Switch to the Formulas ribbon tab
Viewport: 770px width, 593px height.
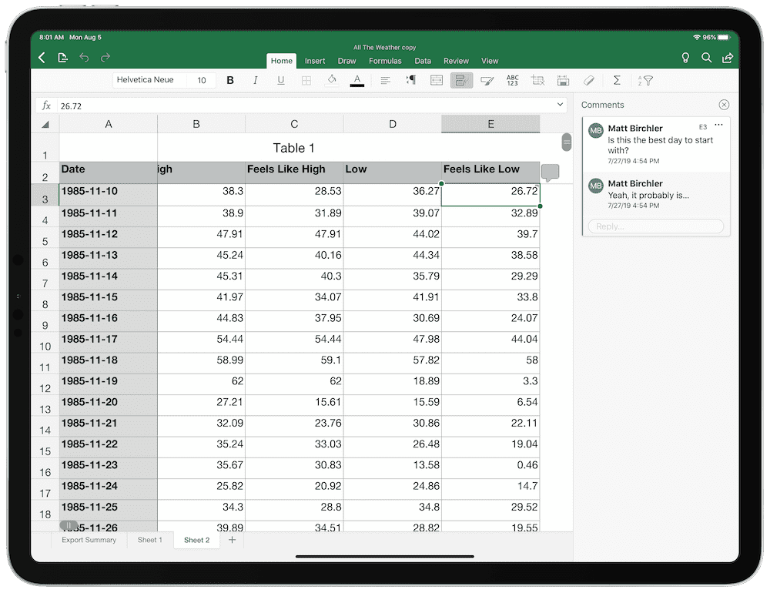pyautogui.click(x=385, y=61)
